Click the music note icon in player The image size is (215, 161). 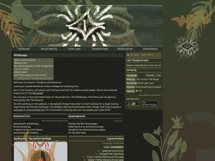[132, 55]
